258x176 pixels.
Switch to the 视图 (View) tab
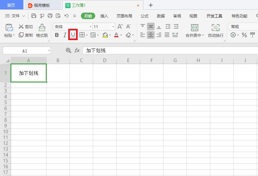[193, 16]
